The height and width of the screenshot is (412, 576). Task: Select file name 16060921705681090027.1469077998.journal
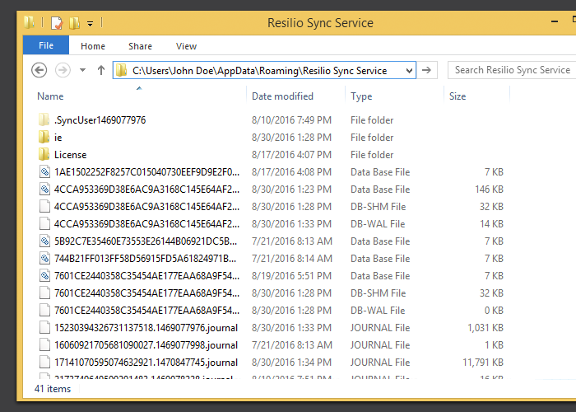(x=146, y=344)
